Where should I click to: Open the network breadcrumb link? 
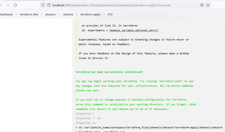click(68, 14)
